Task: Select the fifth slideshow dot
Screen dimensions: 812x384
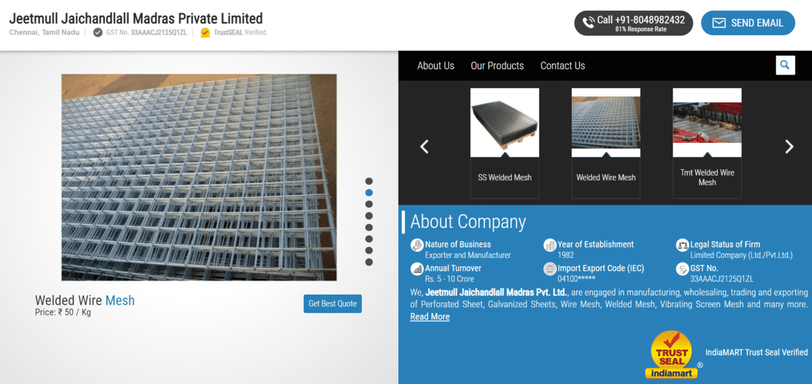Action: (x=369, y=227)
